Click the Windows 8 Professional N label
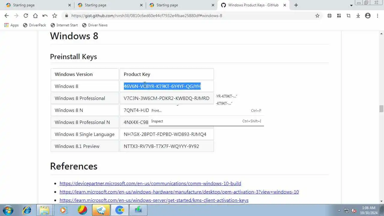Screen dimensions: 384x216 pos(82,122)
